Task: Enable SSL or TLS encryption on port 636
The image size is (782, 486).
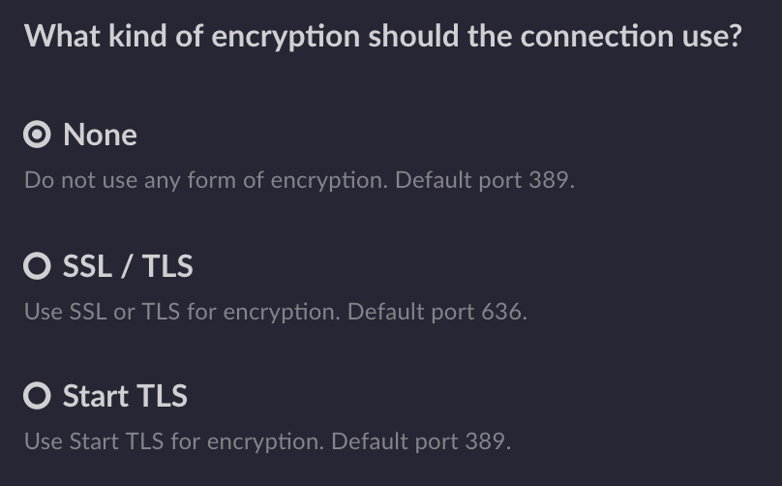Action: tap(37, 265)
